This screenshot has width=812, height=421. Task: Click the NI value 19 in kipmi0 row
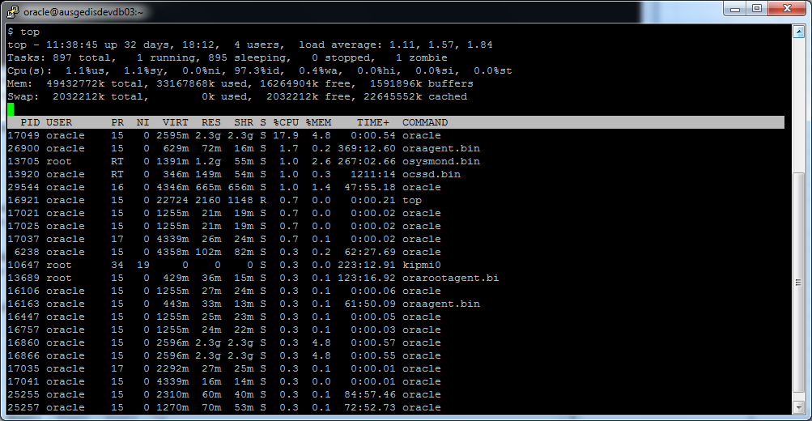click(x=143, y=265)
